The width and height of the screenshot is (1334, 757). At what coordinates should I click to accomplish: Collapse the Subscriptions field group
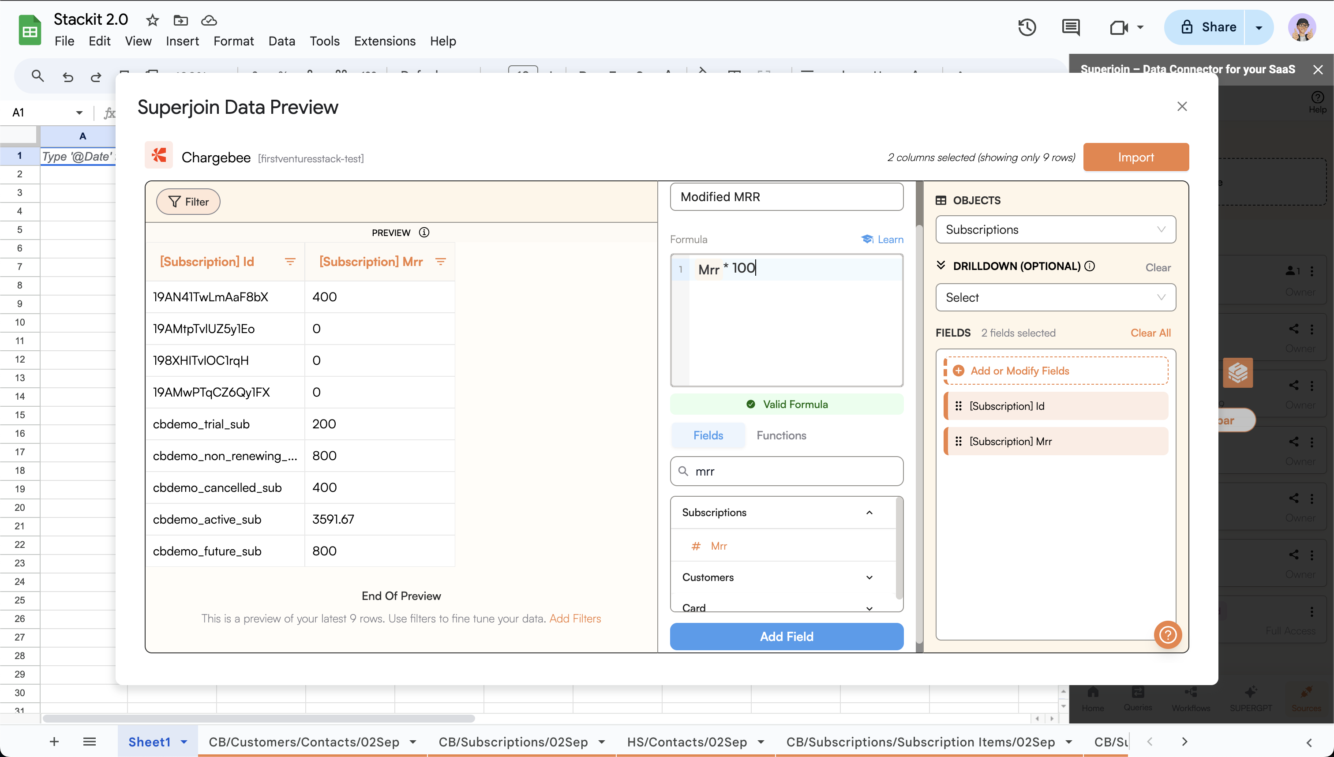click(869, 513)
